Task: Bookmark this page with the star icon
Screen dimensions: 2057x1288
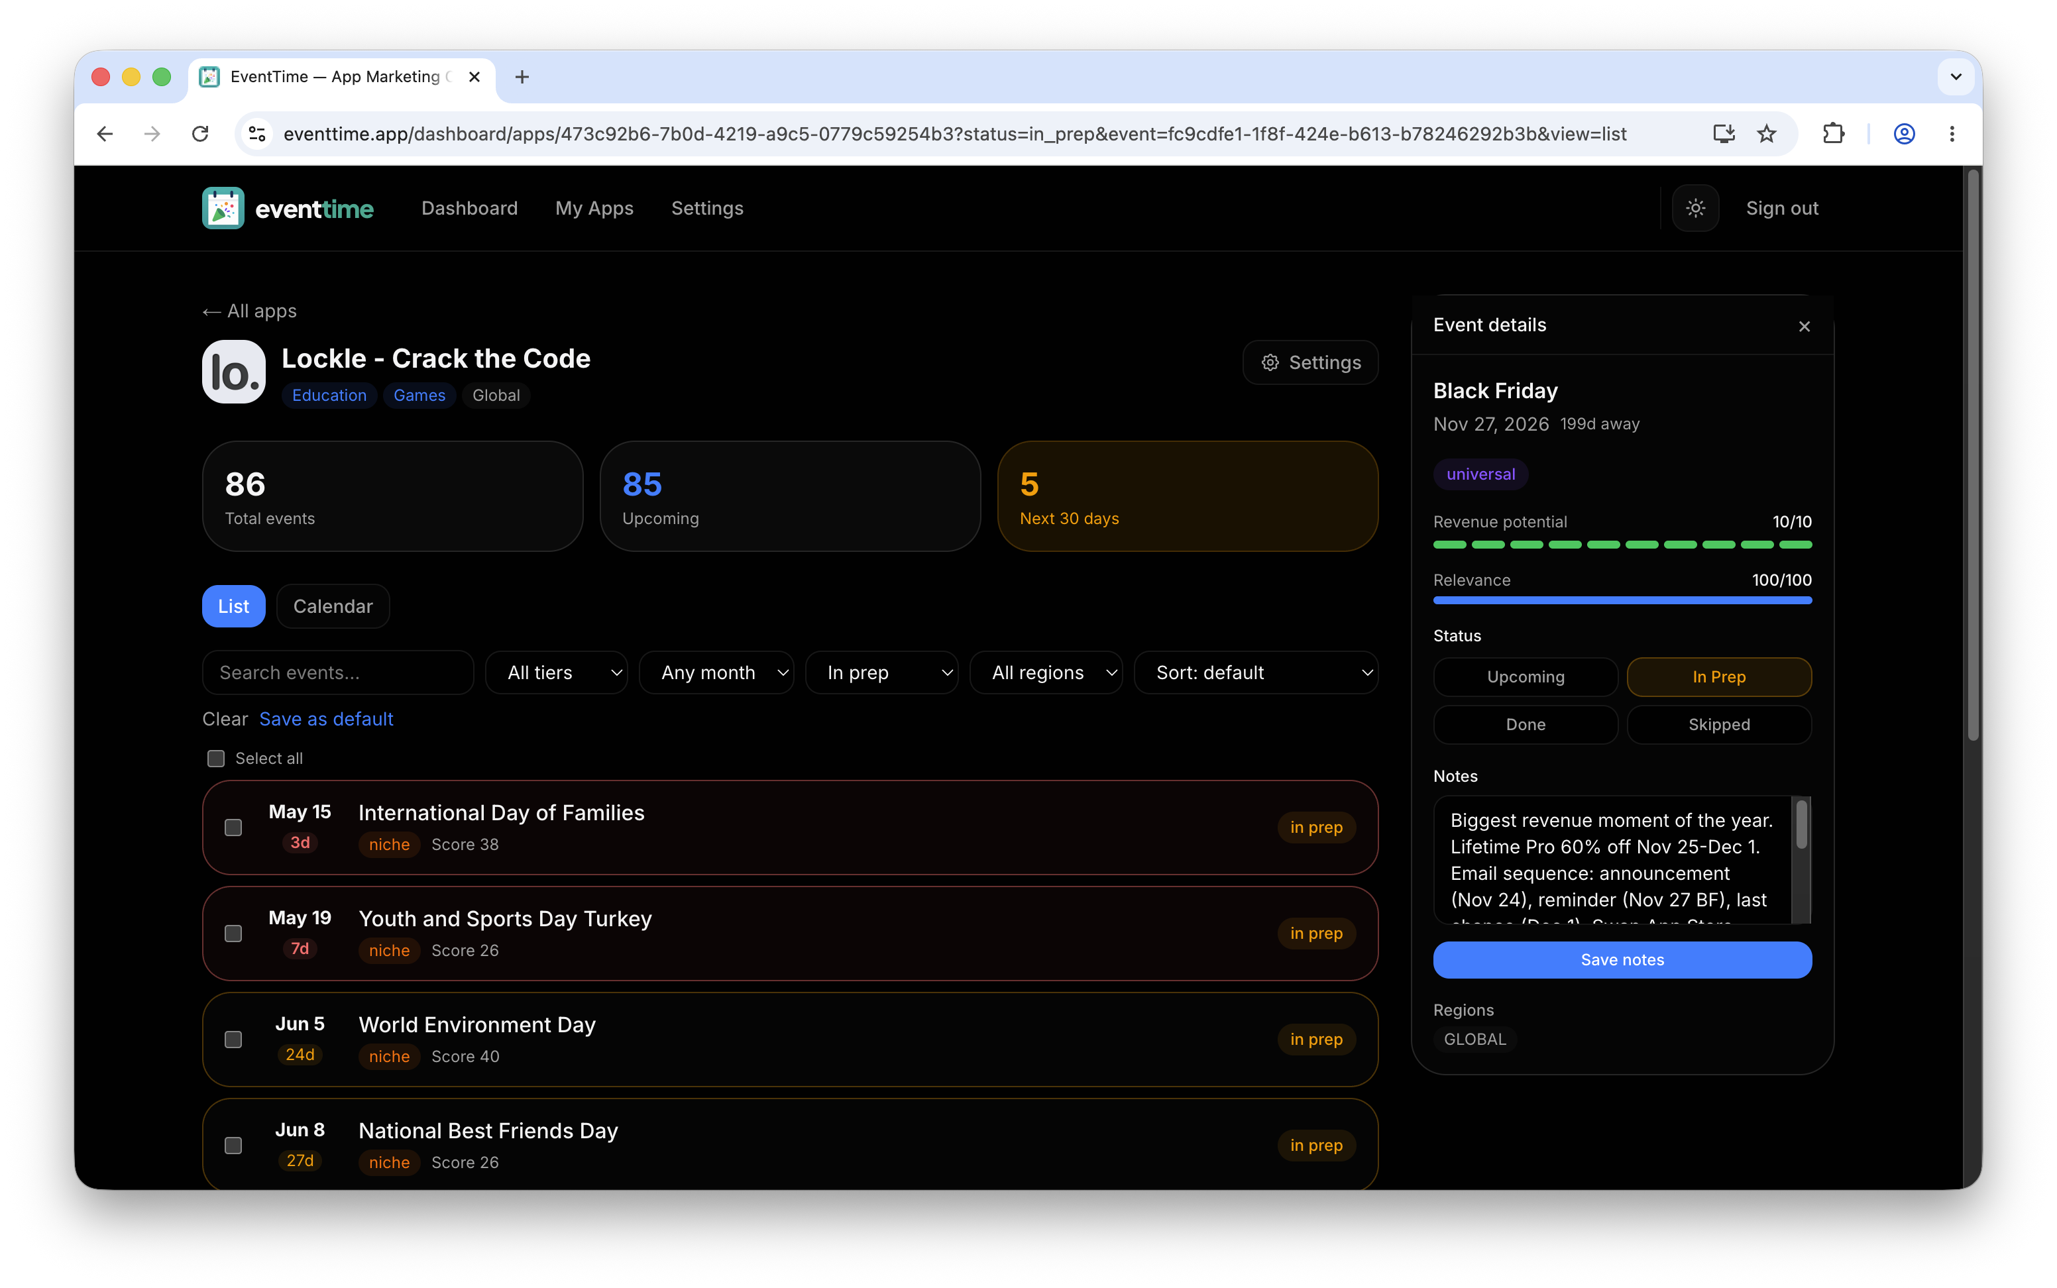Action: (x=1767, y=134)
